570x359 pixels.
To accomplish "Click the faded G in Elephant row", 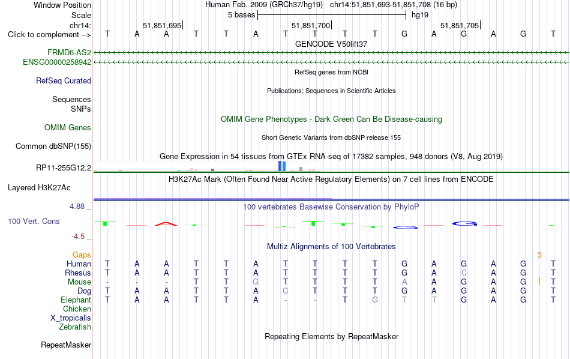I will 375,300.
